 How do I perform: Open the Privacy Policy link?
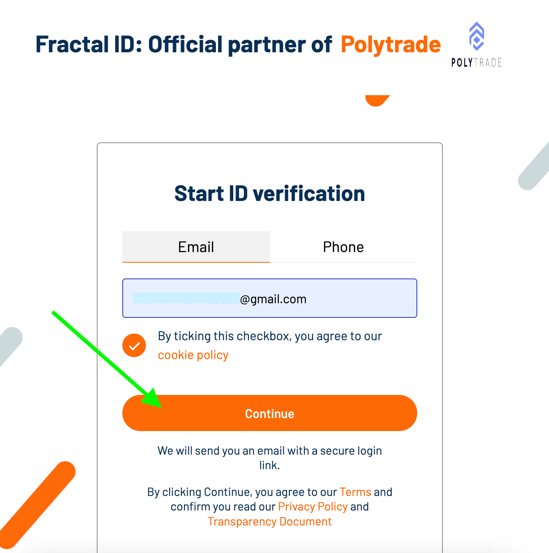pos(313,507)
